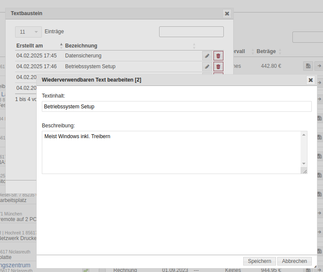323x272 pixels.
Task: Close the Wiederverwendbaren Text bearbeiten dialog
Action: tap(310, 80)
